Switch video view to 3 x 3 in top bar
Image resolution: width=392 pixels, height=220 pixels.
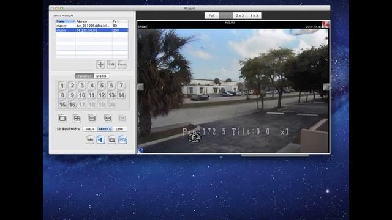254,16
